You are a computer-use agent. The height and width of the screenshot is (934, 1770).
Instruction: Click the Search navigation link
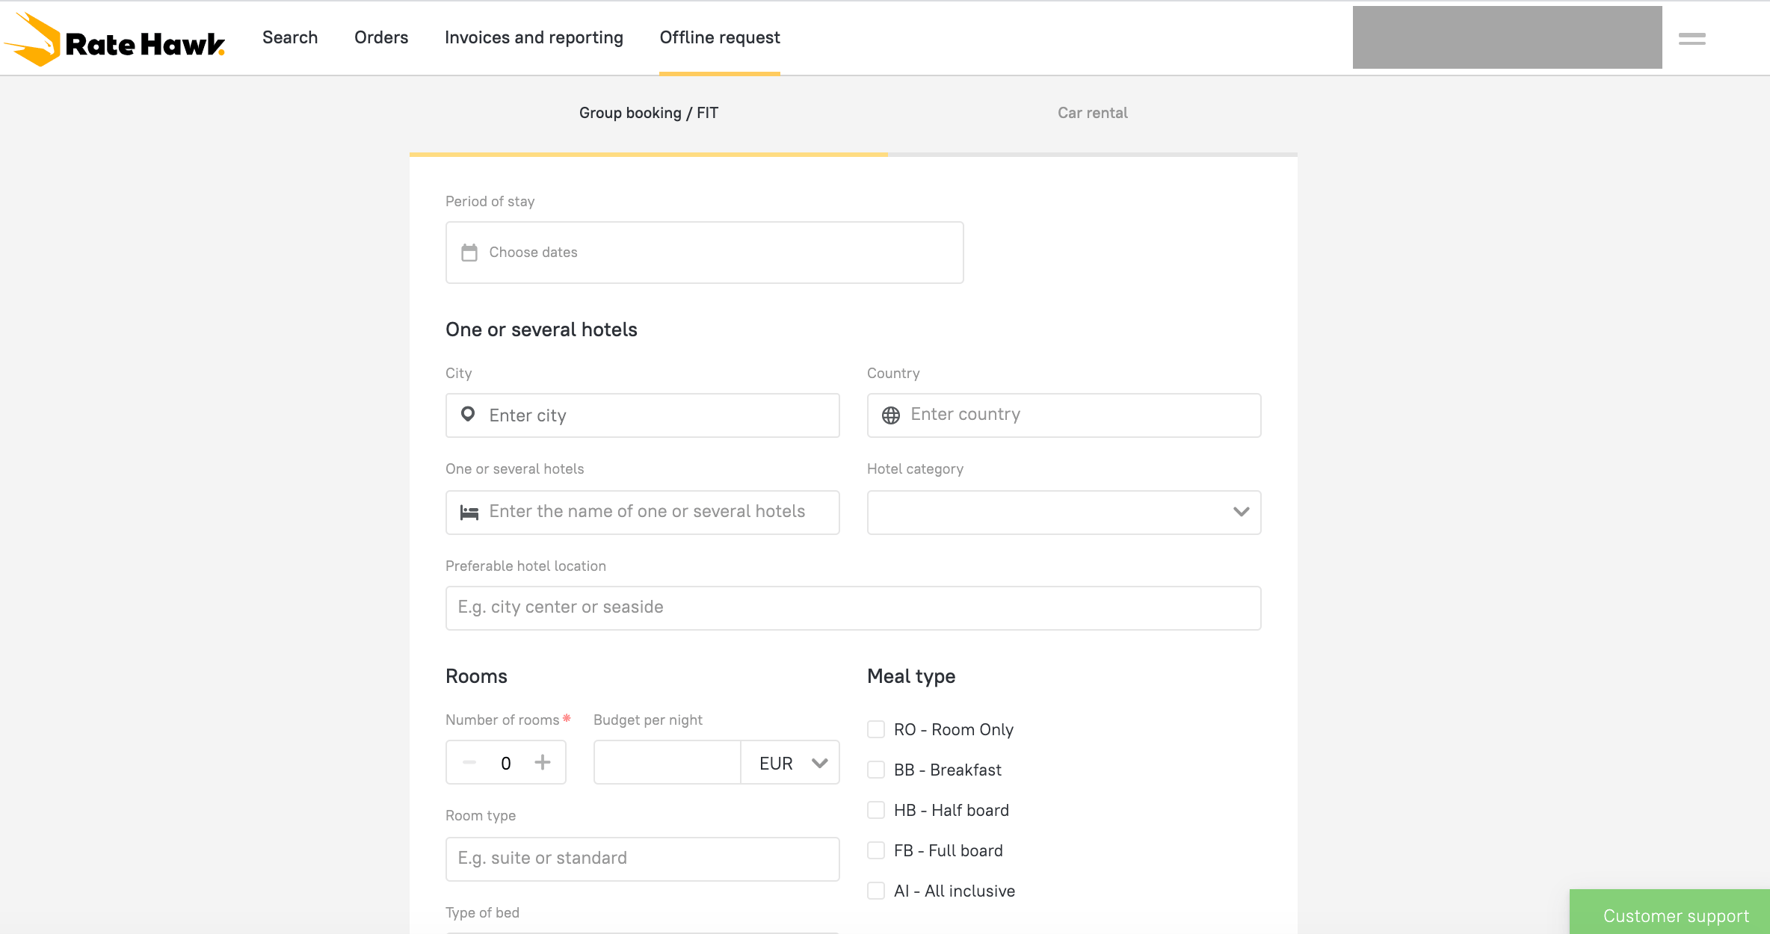pos(290,37)
